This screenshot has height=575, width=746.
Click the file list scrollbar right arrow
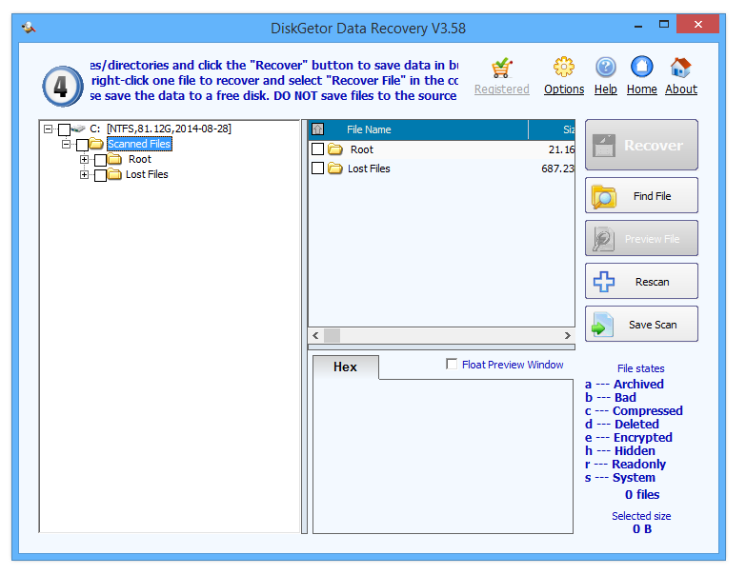pyautogui.click(x=568, y=335)
